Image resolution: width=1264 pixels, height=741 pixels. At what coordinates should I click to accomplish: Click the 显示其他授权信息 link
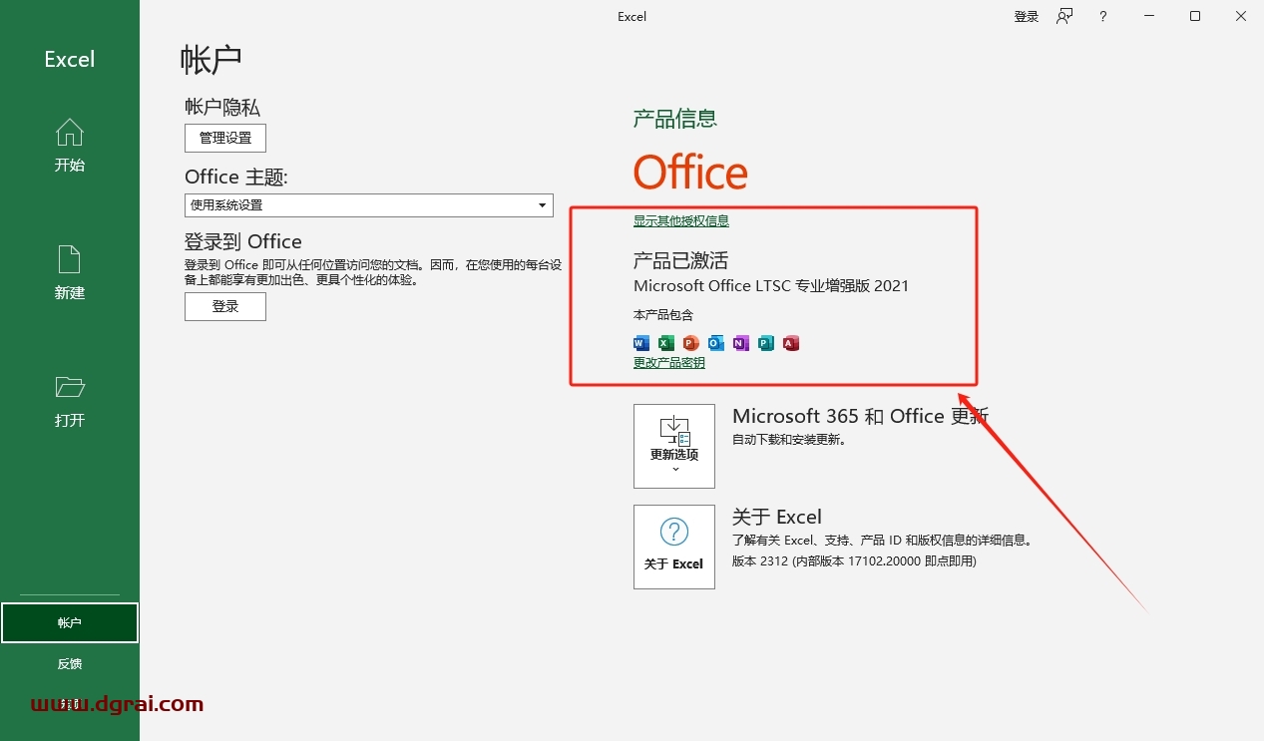(x=681, y=221)
